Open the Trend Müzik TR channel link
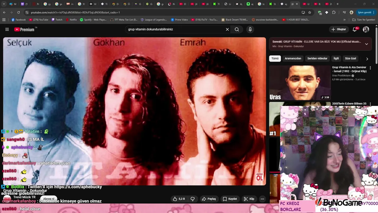The height and width of the screenshot is (213, 378). pyautogui.click(x=24, y=197)
